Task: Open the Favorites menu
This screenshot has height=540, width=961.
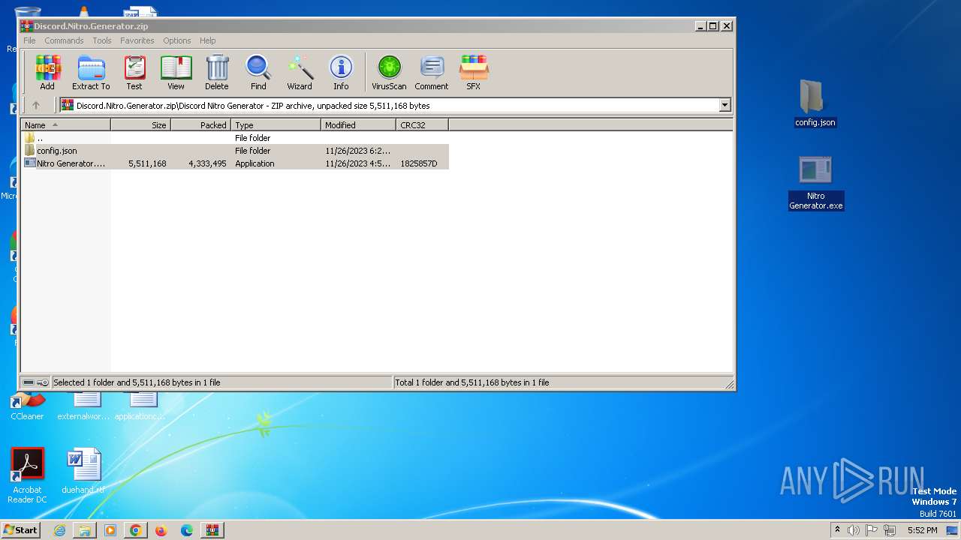Action: point(137,40)
